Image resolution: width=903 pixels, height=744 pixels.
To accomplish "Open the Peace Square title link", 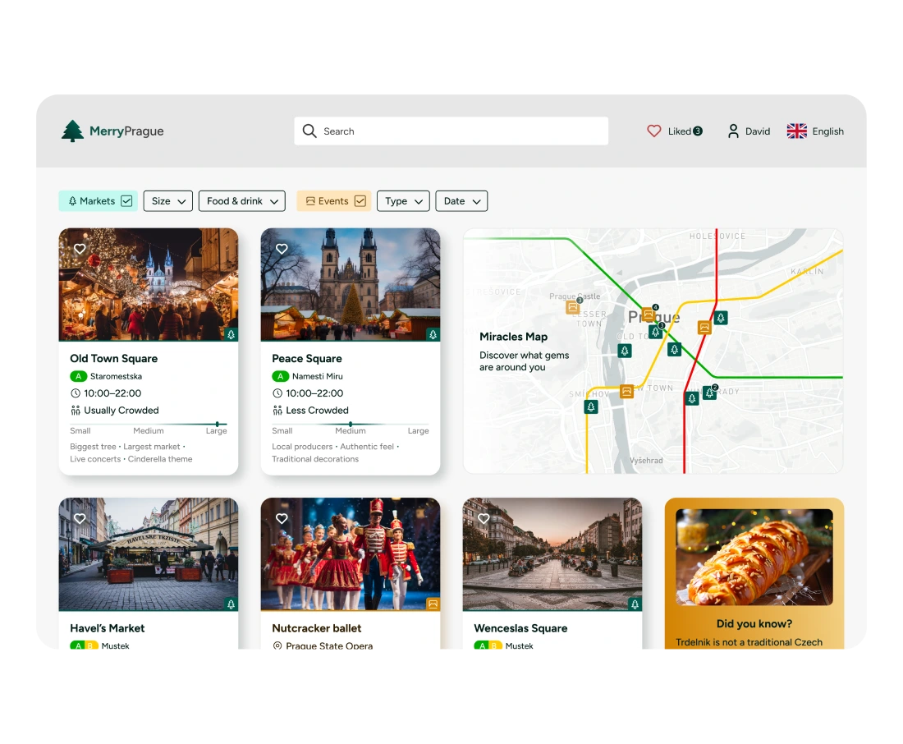I will 307,359.
